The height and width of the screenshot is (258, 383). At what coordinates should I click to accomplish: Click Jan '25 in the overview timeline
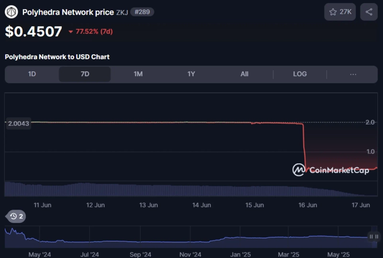240,254
